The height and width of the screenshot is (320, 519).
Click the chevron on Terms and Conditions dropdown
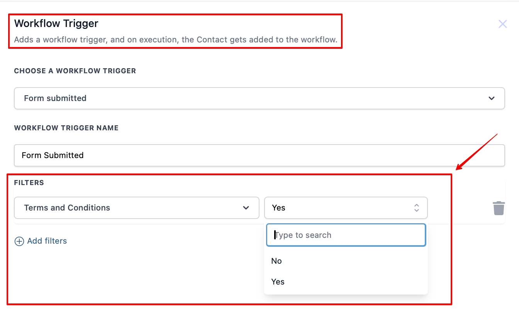tap(246, 208)
